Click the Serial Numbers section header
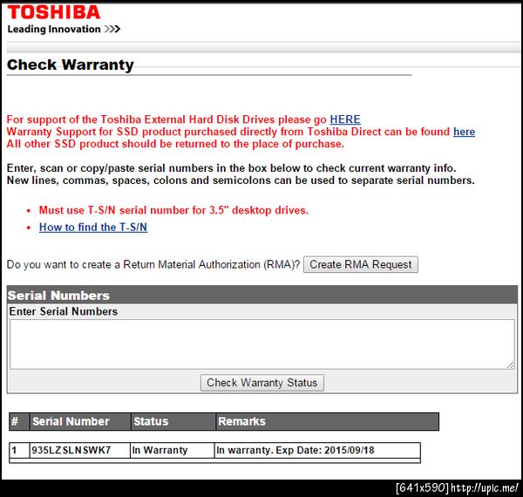 tap(262, 295)
